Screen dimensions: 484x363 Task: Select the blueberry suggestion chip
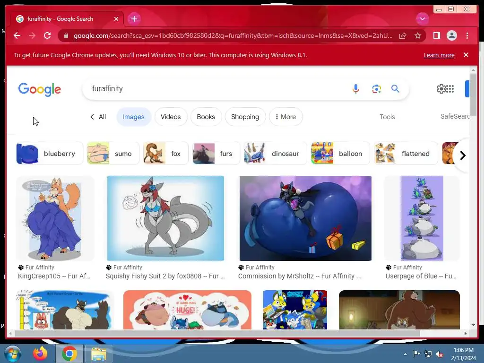(x=49, y=154)
